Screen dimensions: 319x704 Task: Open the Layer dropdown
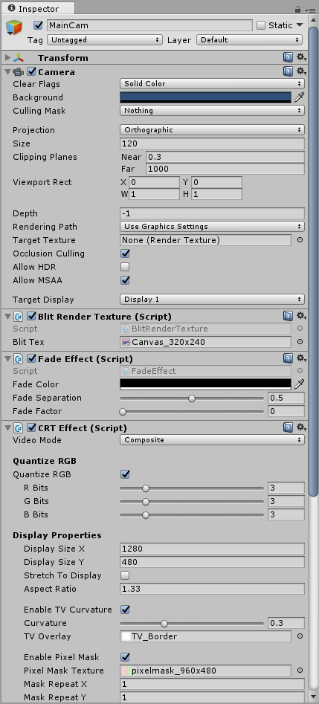tap(249, 40)
